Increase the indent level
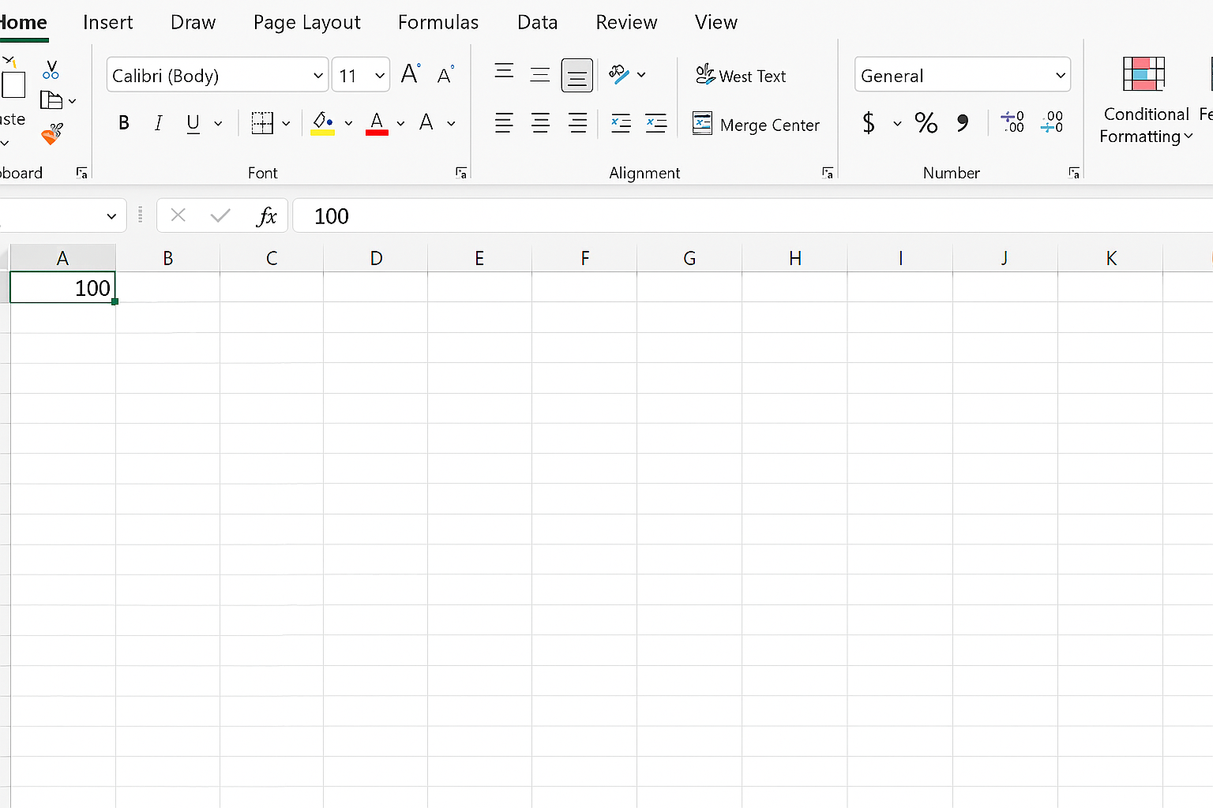This screenshot has height=808, width=1213. 655,123
